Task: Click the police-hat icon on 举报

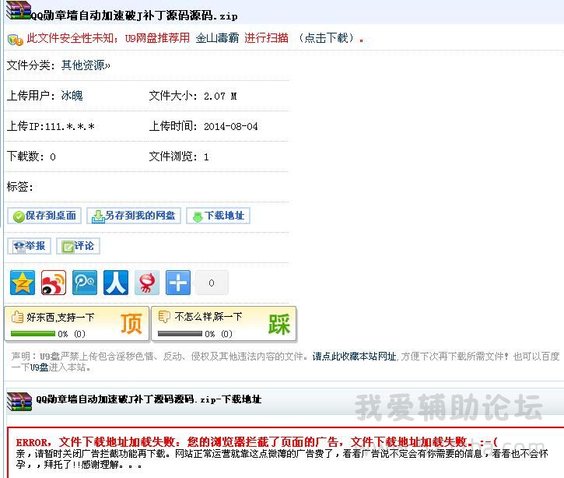Action: tap(19, 247)
